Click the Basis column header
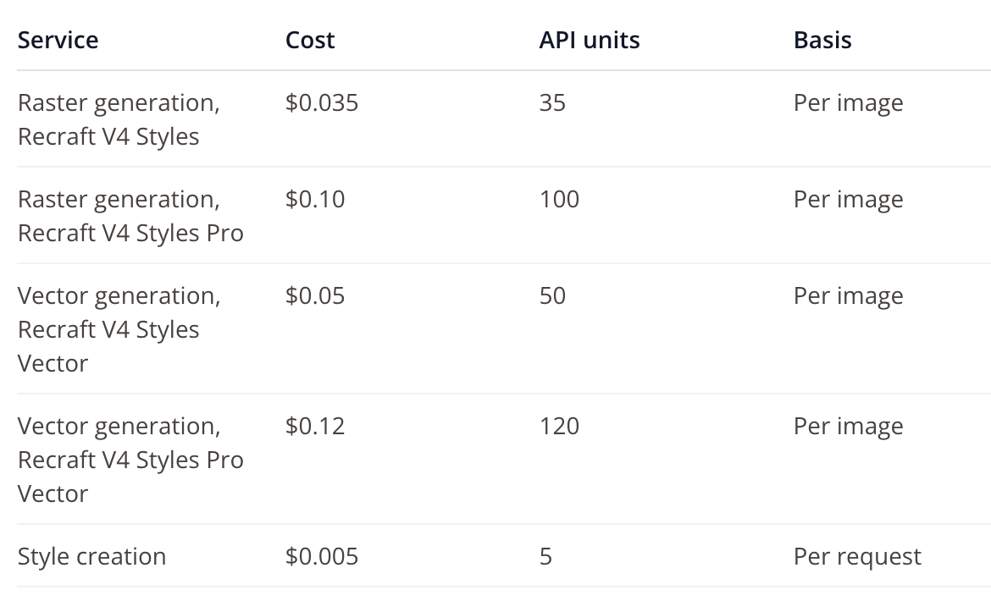The height and width of the screenshot is (601, 991). coord(822,41)
